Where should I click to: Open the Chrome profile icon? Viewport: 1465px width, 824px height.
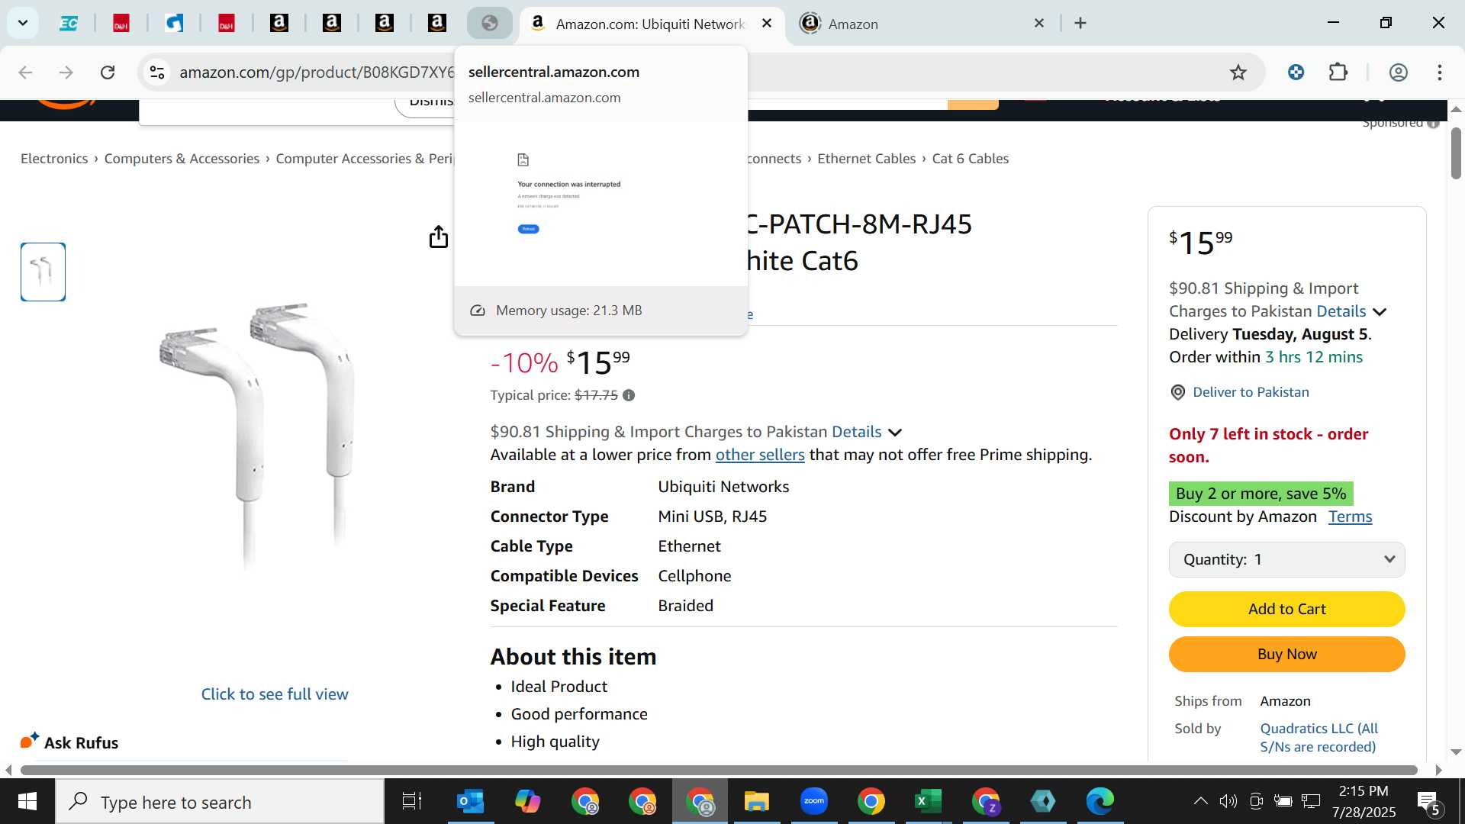click(x=1398, y=72)
